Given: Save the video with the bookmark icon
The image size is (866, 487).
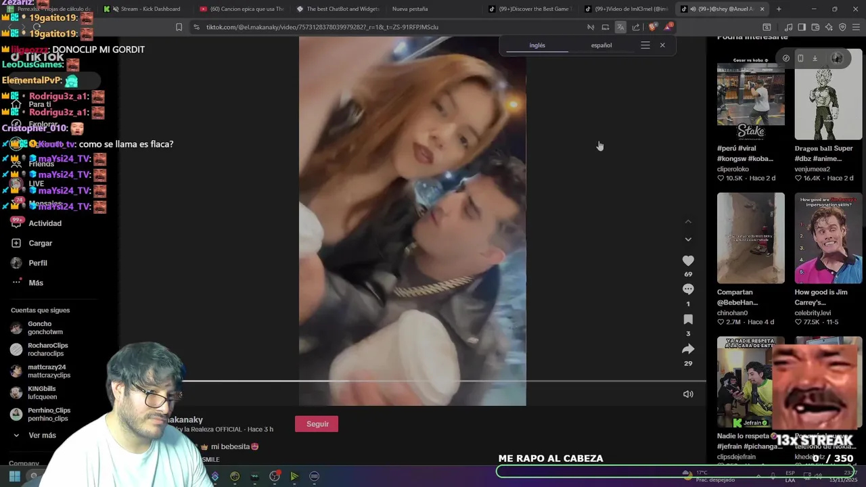Looking at the screenshot, I should tap(688, 319).
